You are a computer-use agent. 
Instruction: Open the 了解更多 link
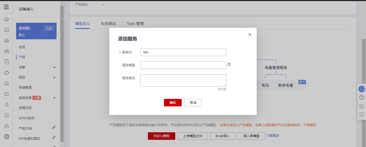(x=272, y=136)
